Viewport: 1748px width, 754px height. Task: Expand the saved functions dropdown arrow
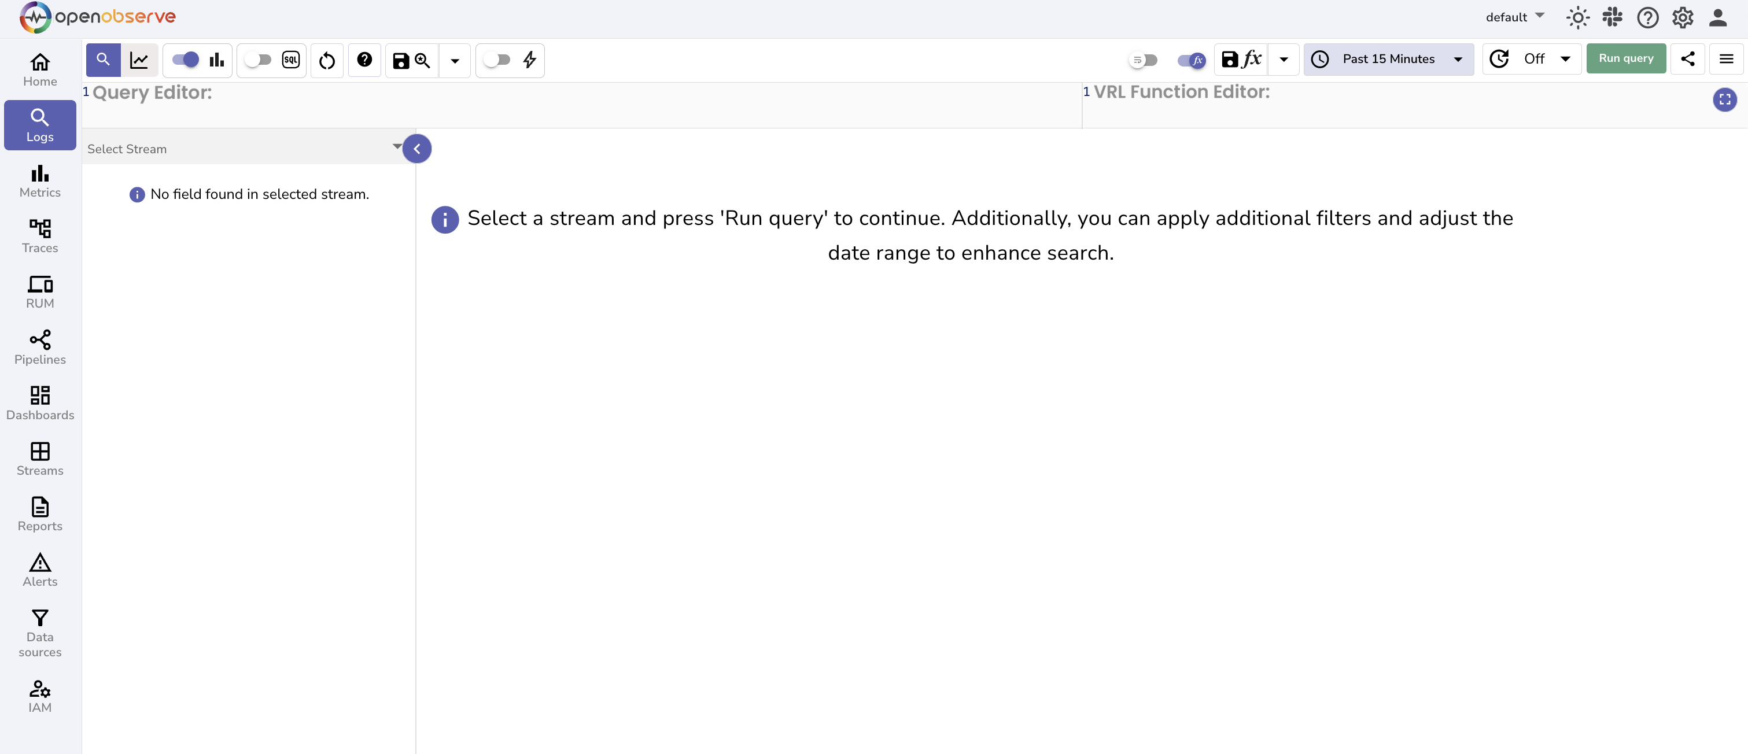click(1284, 60)
